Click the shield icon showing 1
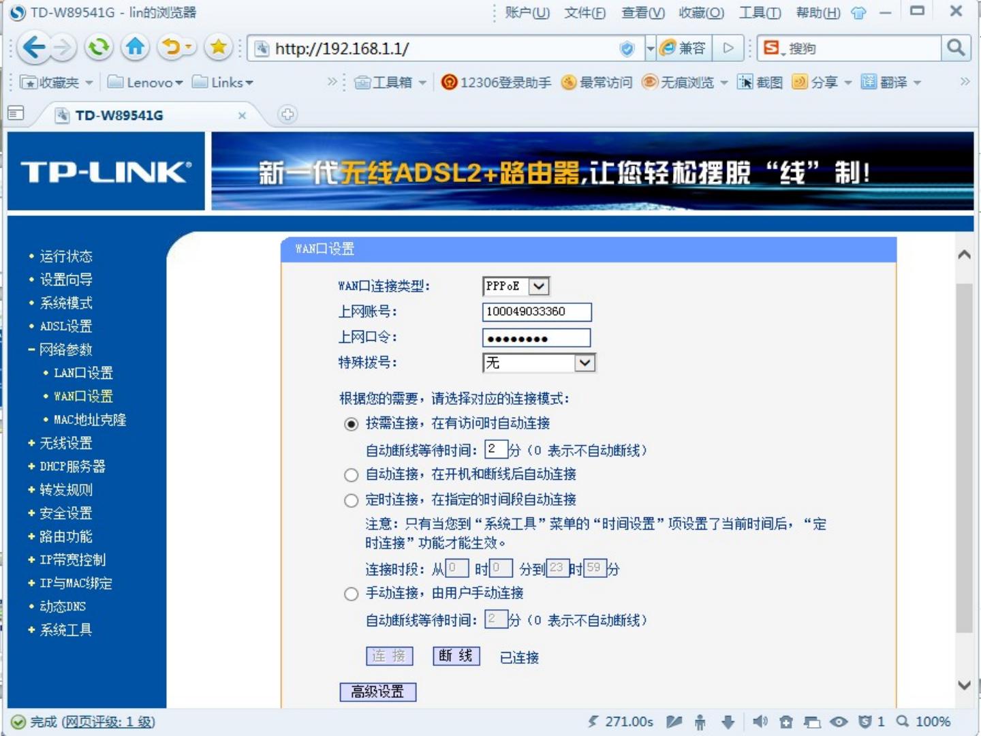Image resolution: width=981 pixels, height=736 pixels. tap(871, 722)
